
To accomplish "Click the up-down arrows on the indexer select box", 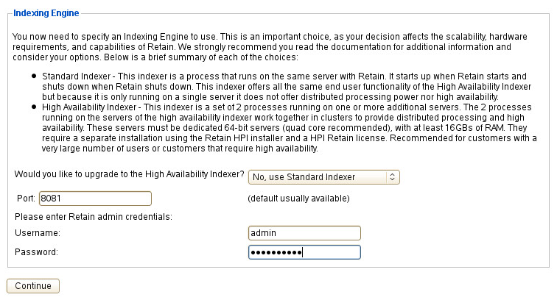I will 393,177.
